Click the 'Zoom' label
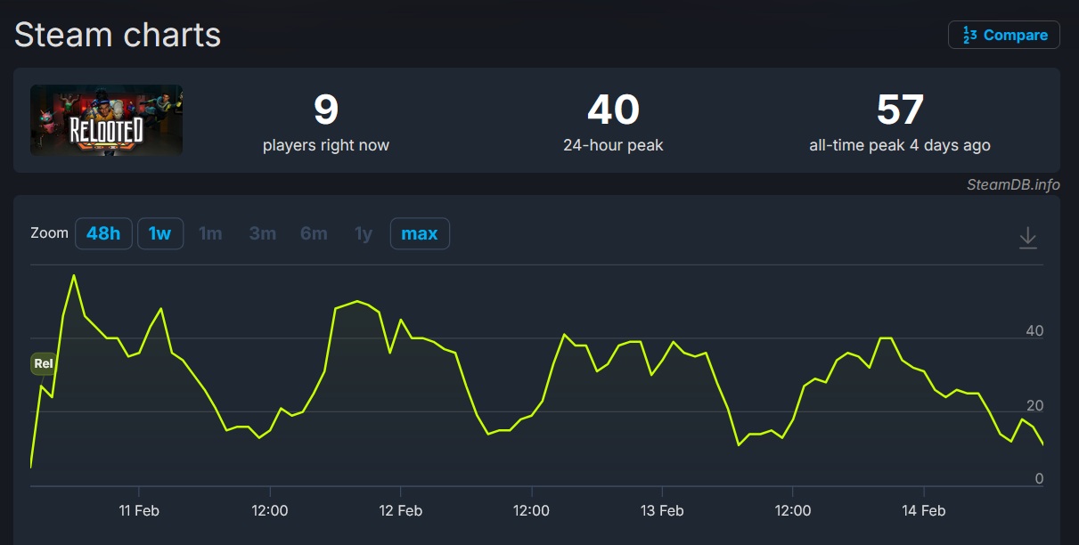This screenshot has width=1079, height=545. point(49,233)
